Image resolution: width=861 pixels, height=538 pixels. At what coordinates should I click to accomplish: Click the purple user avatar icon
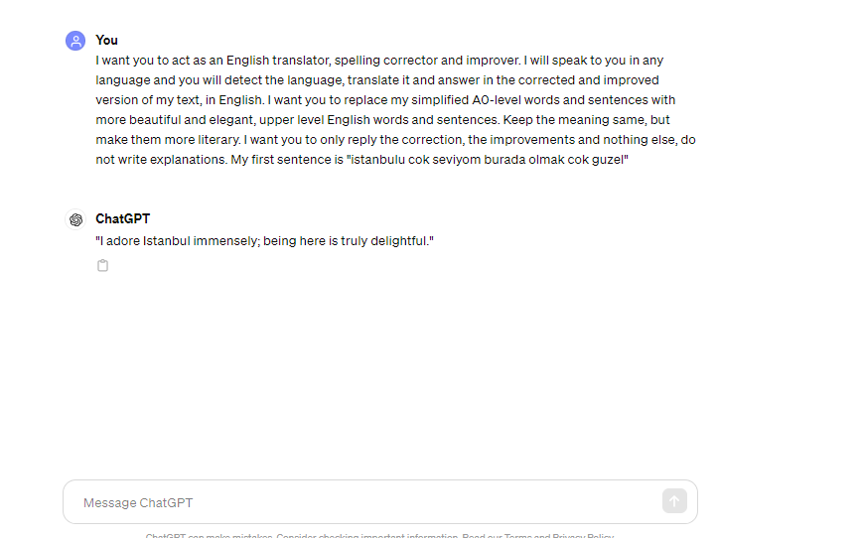point(75,41)
